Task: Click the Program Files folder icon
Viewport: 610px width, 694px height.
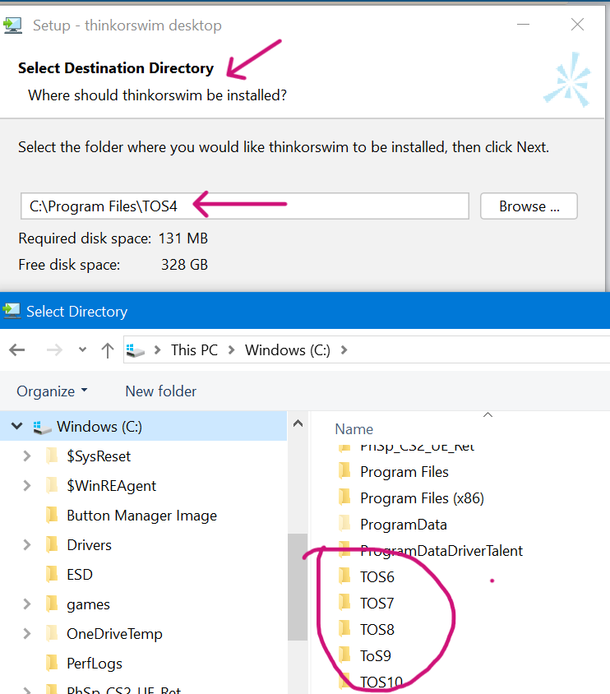Action: 344,471
